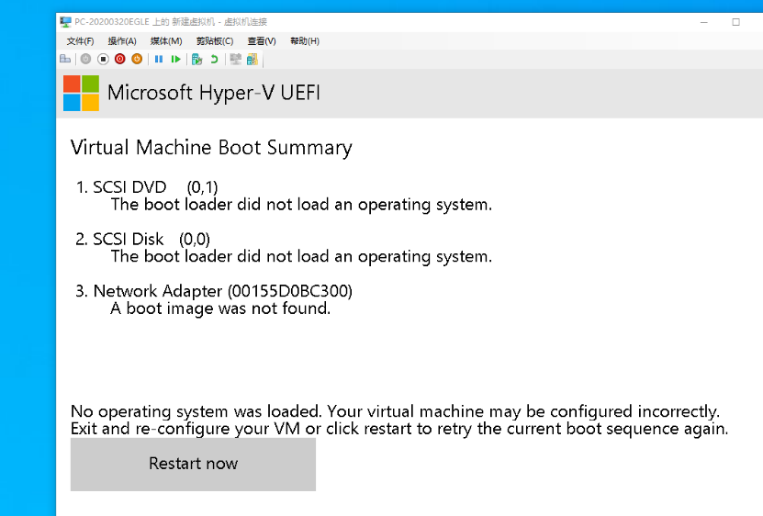
Task: Revert the VM with the green arrow icon
Action: tap(214, 59)
